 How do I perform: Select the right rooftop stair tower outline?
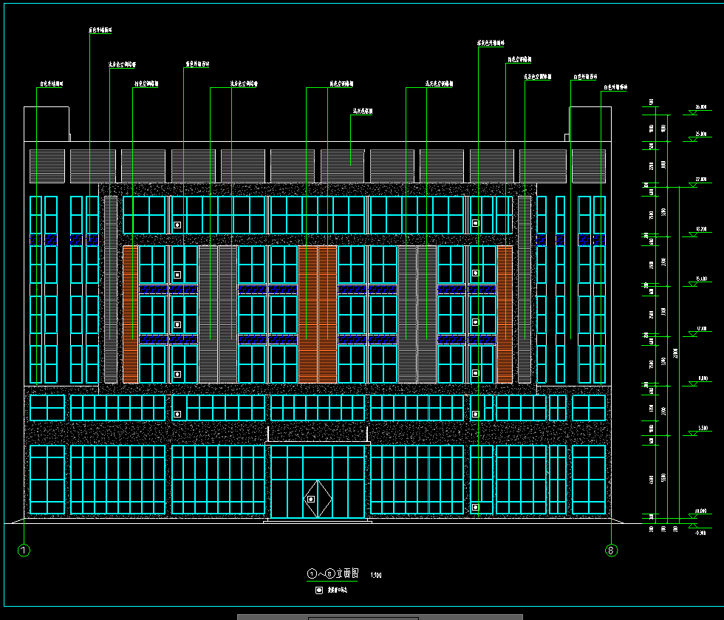[590, 123]
